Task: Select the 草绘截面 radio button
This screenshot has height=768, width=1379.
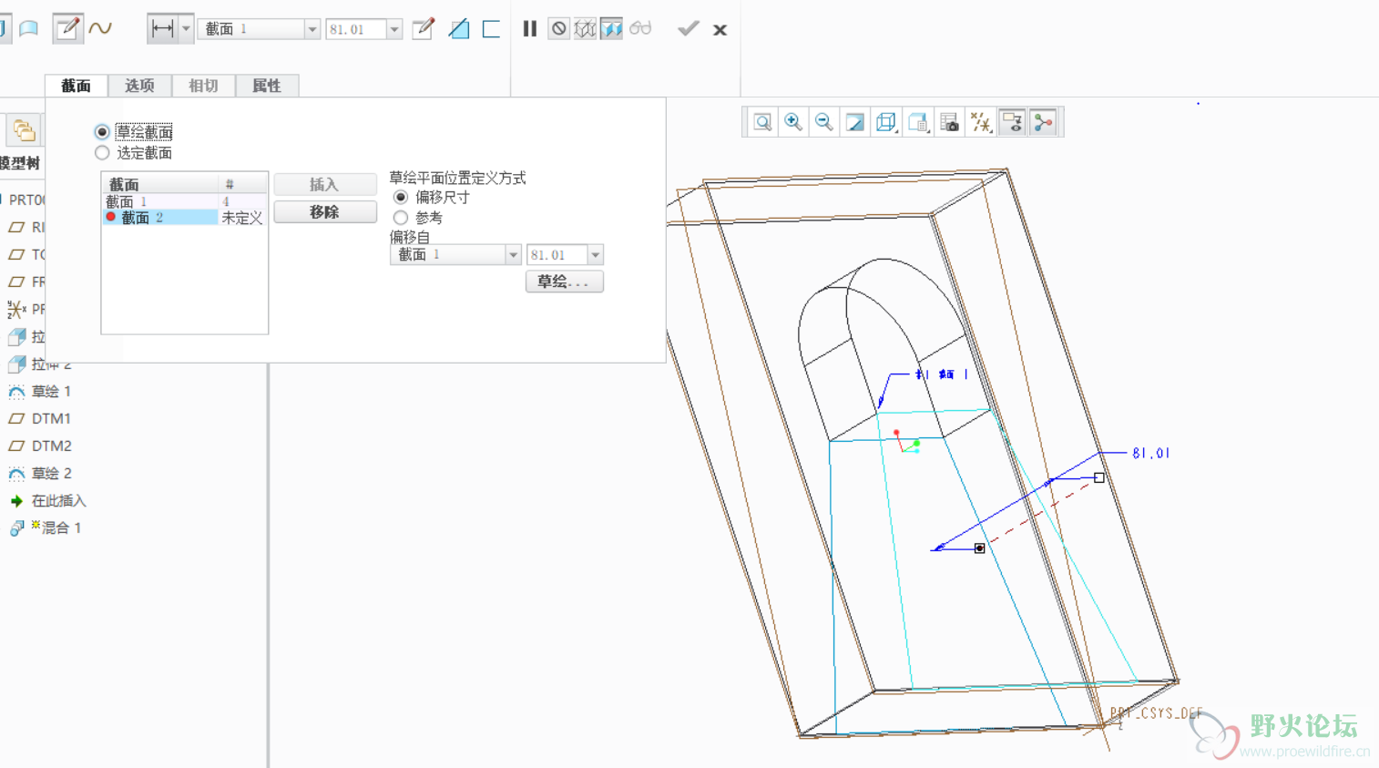Action: (102, 132)
